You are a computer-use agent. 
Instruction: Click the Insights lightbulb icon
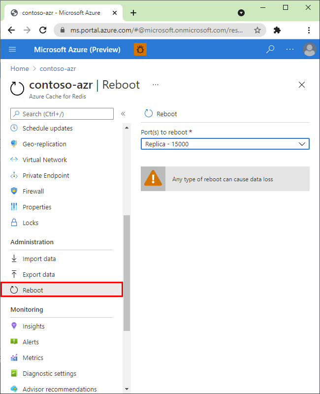pos(15,326)
